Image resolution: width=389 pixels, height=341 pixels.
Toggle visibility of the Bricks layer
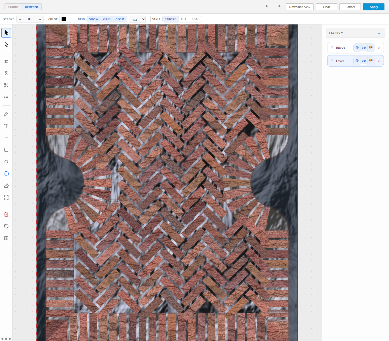(x=357, y=47)
